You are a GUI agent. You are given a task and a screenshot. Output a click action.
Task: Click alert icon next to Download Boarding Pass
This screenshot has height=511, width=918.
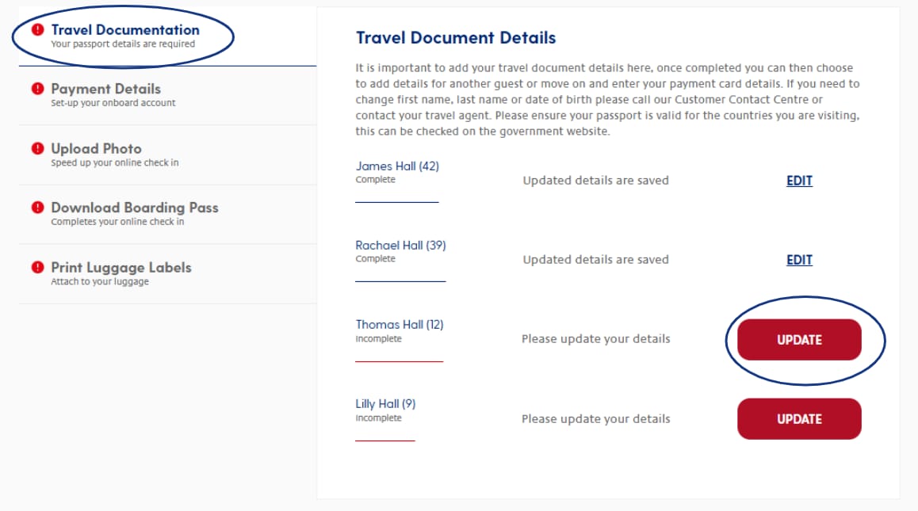[x=37, y=208]
